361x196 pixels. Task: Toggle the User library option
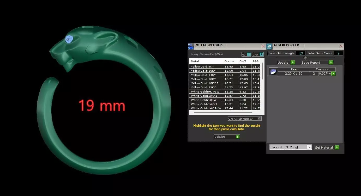pyautogui.click(x=258, y=54)
